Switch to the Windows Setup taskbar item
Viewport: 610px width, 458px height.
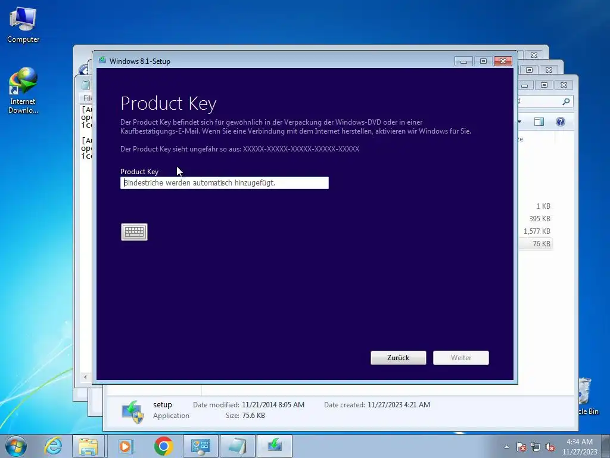(x=275, y=446)
